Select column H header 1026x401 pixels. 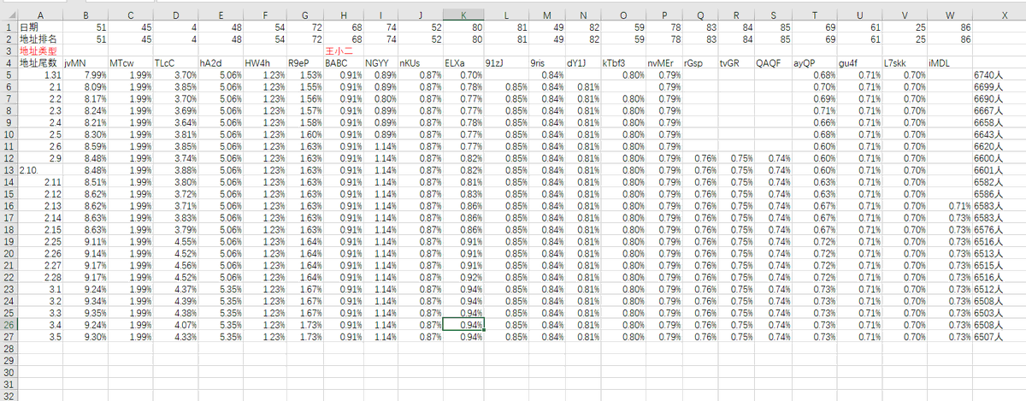(343, 15)
